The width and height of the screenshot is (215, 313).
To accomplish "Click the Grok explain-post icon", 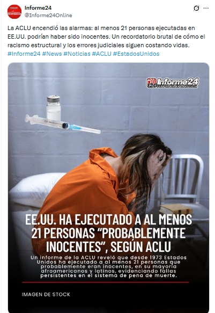I will [196, 8].
